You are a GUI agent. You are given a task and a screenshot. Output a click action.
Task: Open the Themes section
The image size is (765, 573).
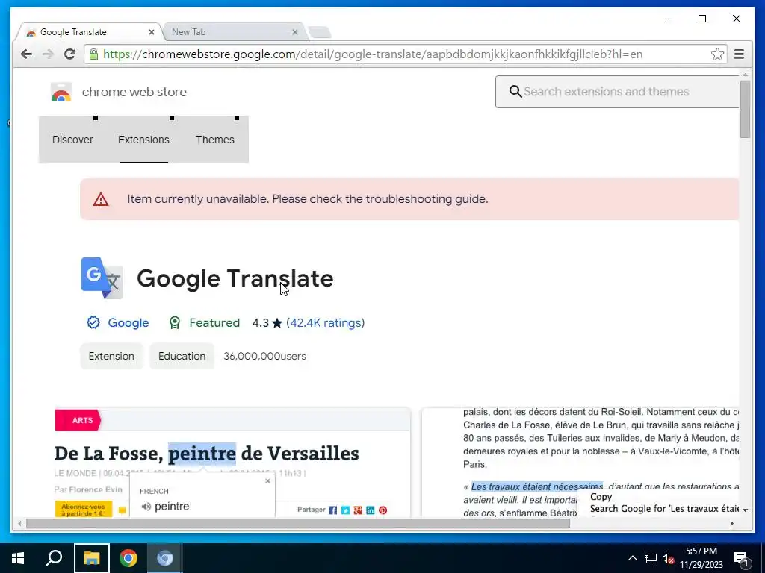pos(215,140)
